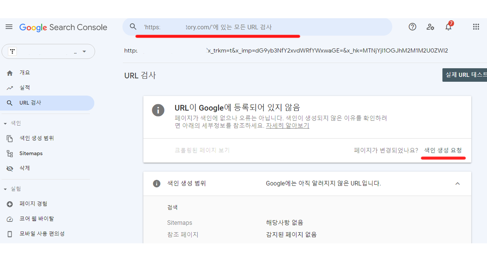Open the hamburger navigation menu
Screen dimensions: 487x274
[x=9, y=27]
